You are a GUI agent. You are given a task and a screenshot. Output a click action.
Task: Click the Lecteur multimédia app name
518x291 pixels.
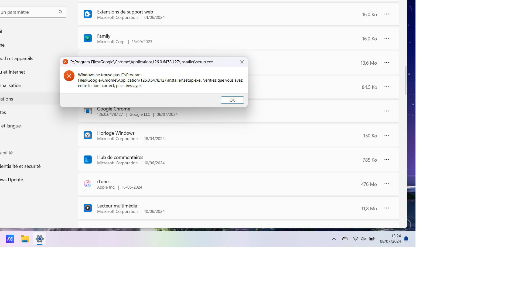(117, 206)
